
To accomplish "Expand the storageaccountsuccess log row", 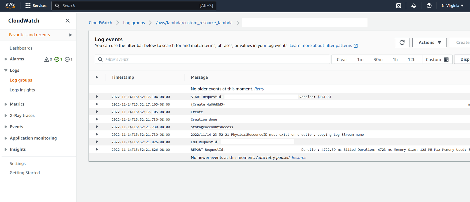I will 97,127.
